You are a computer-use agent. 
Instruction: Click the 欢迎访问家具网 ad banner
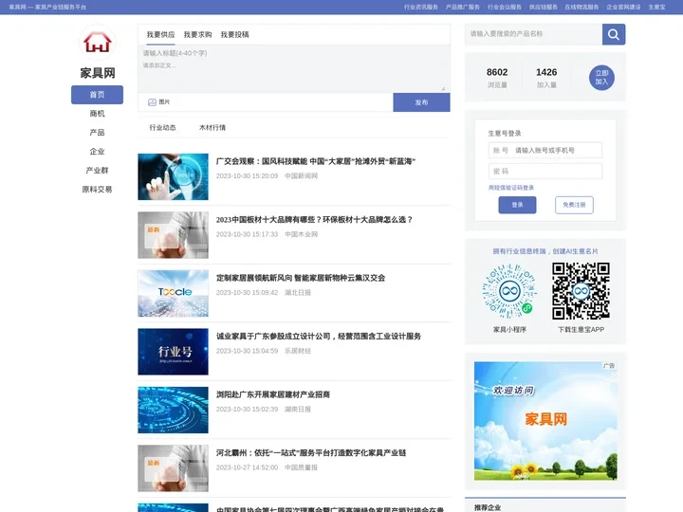pyautogui.click(x=545, y=421)
